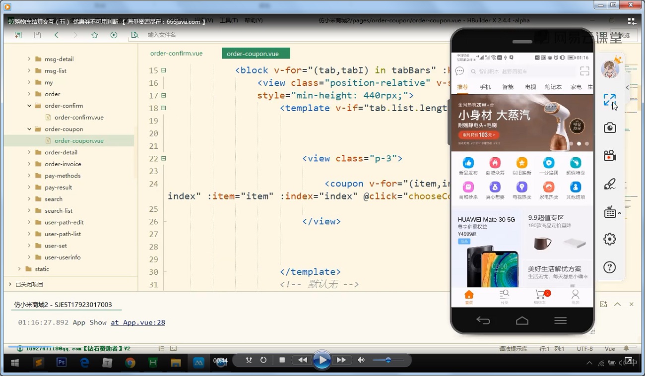Click the file search magnifier icon
This screenshot has height=376, width=645.
coord(134,35)
